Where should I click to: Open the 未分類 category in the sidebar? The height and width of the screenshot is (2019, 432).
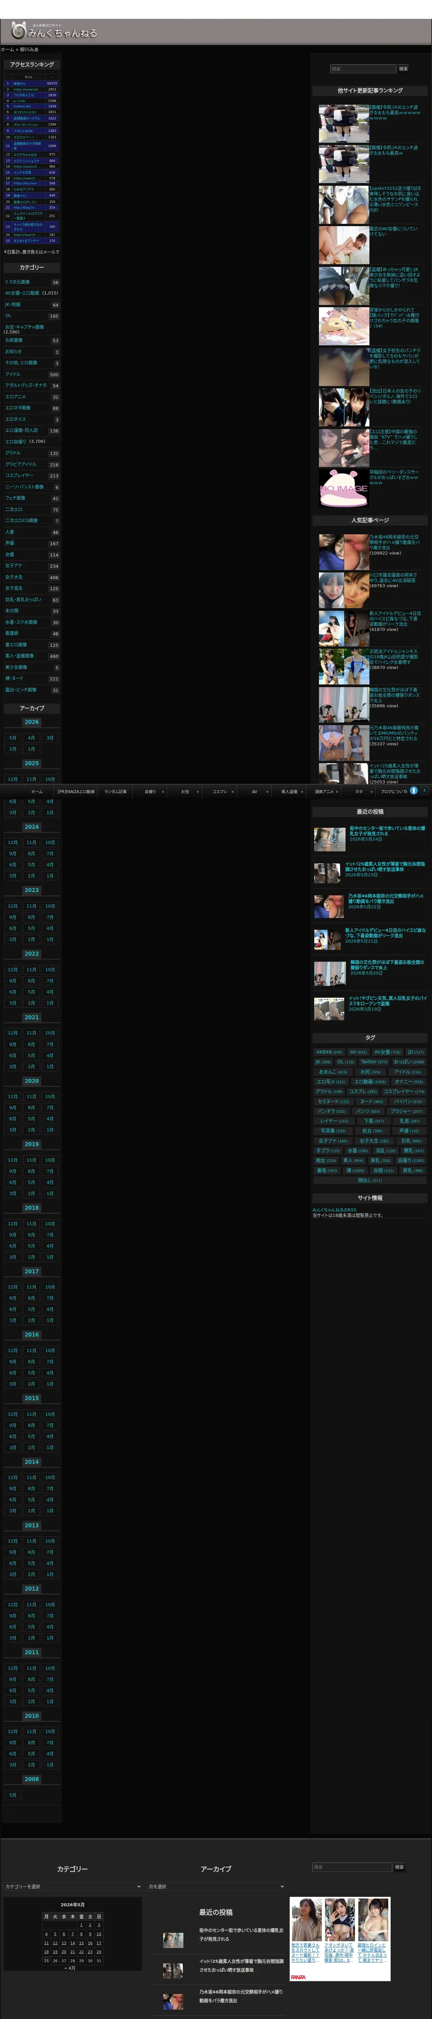tap(12, 610)
